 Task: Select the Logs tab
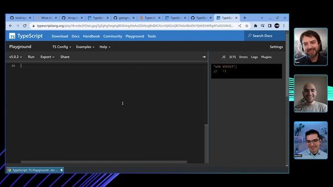tap(254, 57)
